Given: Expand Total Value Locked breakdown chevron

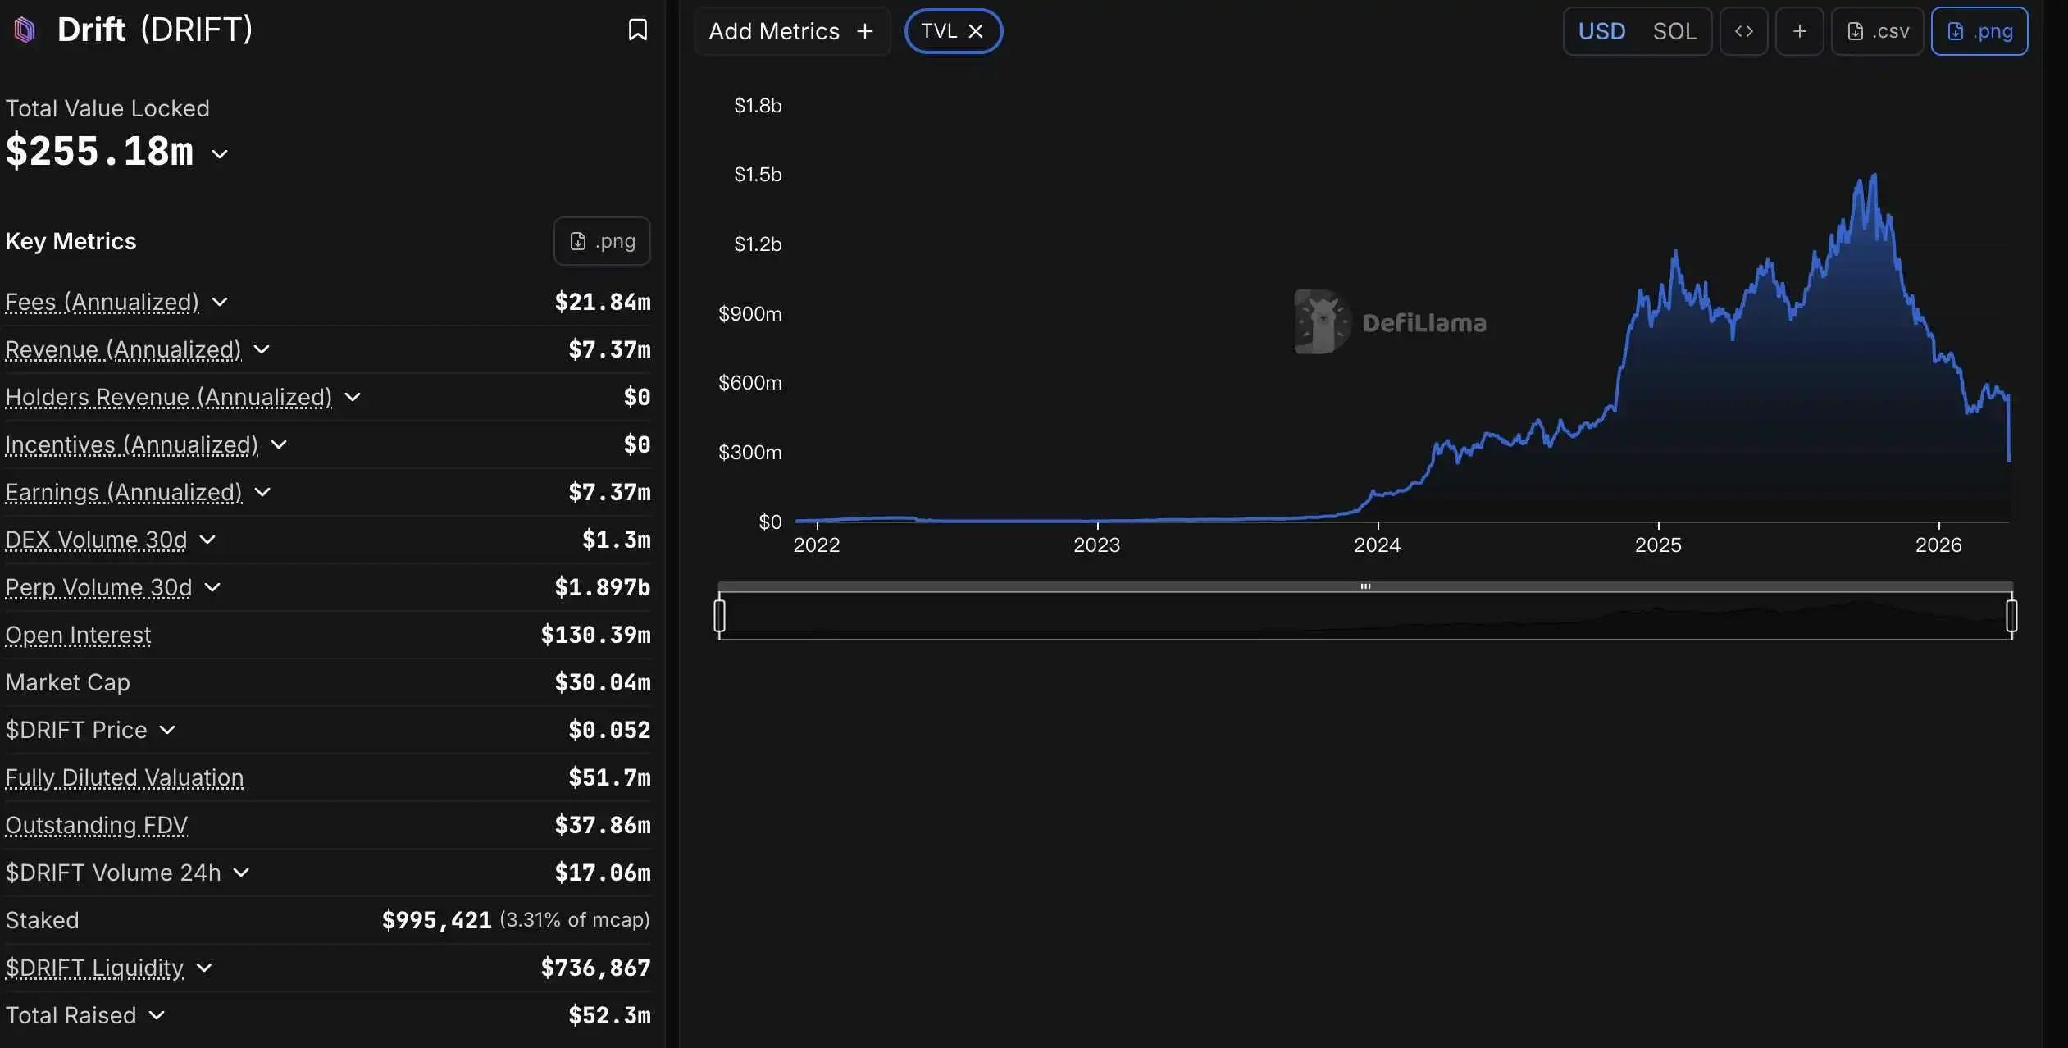Looking at the screenshot, I should click(220, 153).
